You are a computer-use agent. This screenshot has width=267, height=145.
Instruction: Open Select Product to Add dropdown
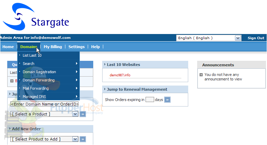44,139
